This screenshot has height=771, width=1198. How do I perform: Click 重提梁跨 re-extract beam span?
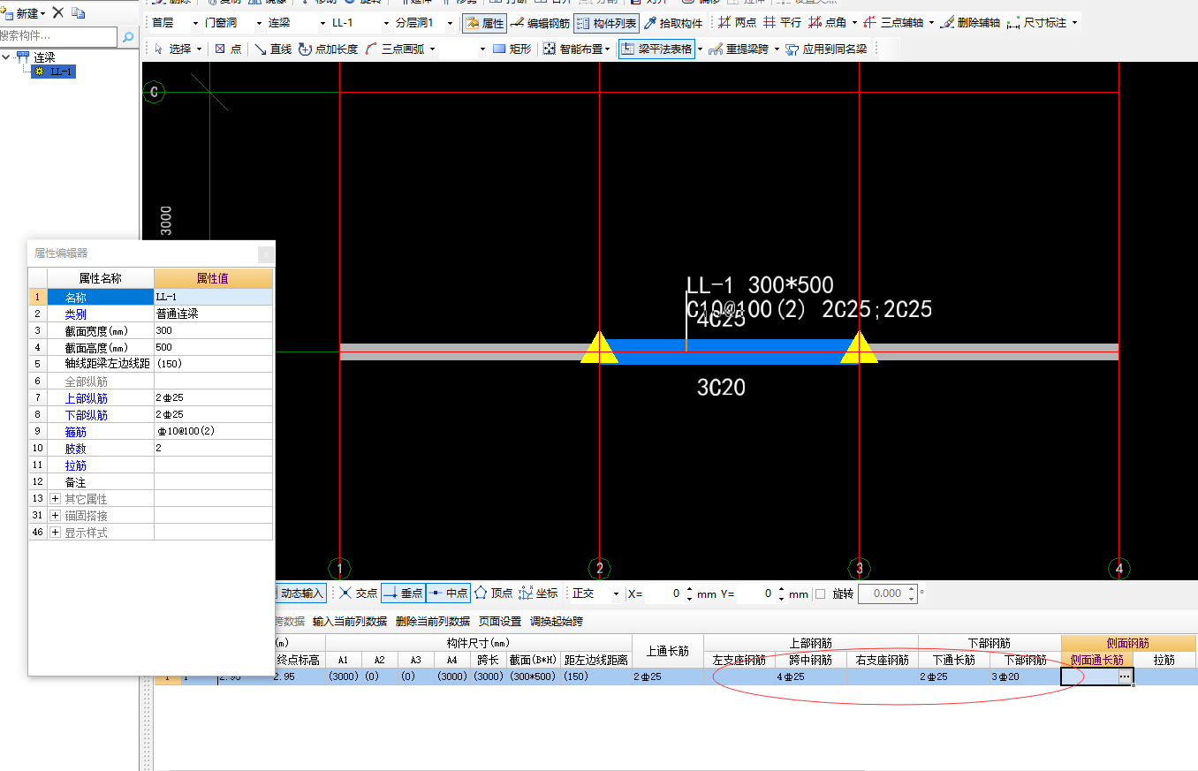tap(740, 49)
